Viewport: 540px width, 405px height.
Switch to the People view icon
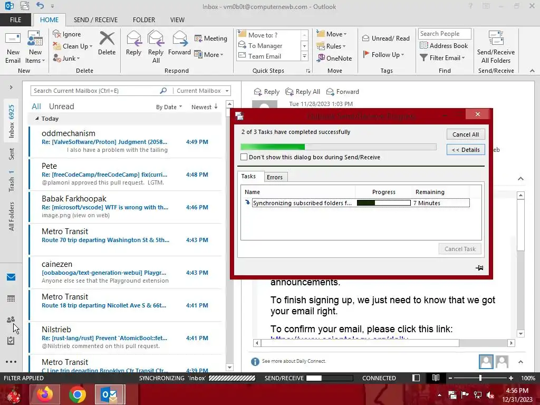(x=11, y=320)
